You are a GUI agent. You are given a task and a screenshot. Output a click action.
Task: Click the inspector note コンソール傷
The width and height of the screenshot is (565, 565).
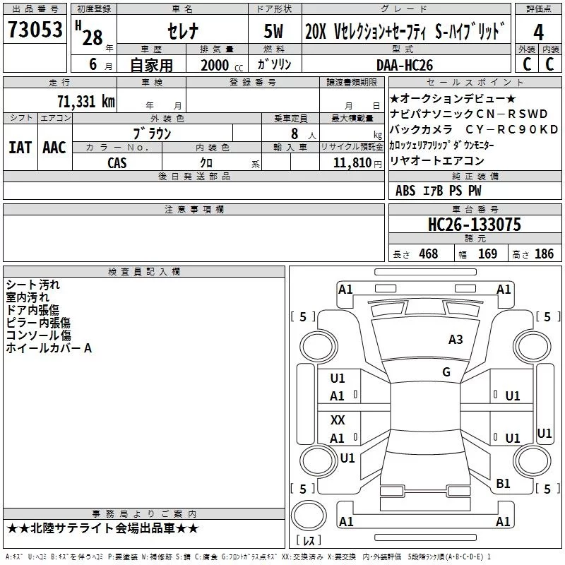tap(39, 335)
